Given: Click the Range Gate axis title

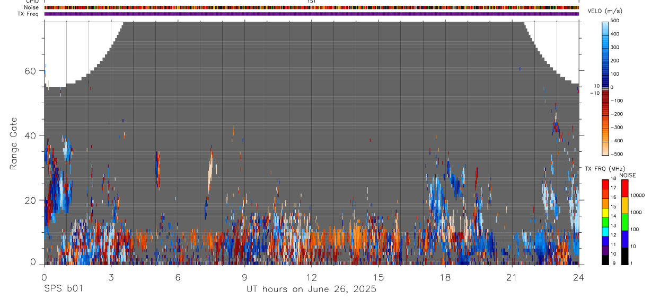Looking at the screenshot, I should tap(14, 143).
